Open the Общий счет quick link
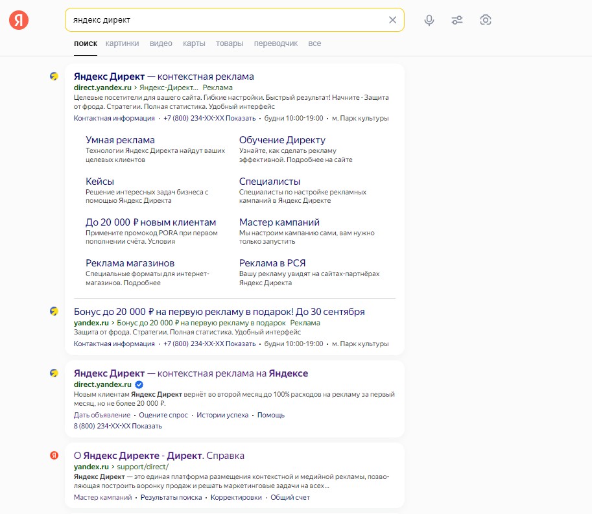Screen dimensions: 592x514 290,497
